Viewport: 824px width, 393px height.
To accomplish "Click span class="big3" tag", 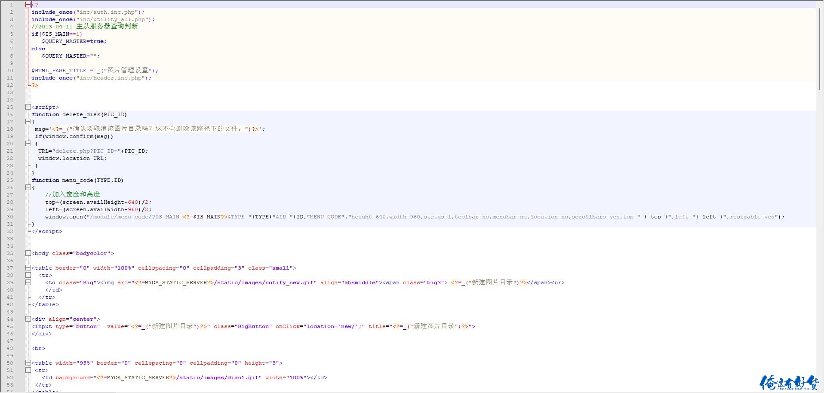I will 415,282.
